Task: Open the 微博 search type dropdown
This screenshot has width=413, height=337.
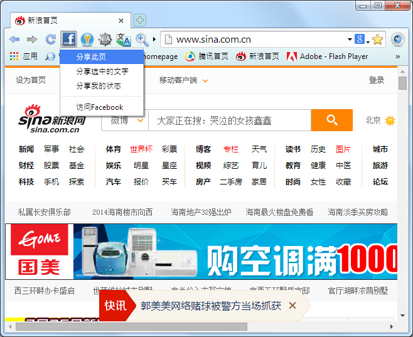Action: pos(140,120)
